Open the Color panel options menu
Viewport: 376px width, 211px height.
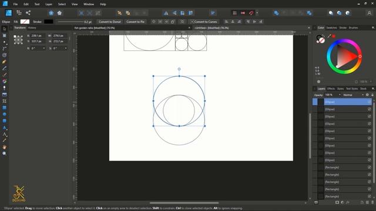coord(373,28)
